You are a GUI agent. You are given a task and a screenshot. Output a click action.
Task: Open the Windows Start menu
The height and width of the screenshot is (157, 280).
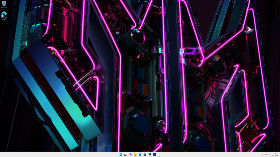121,154
